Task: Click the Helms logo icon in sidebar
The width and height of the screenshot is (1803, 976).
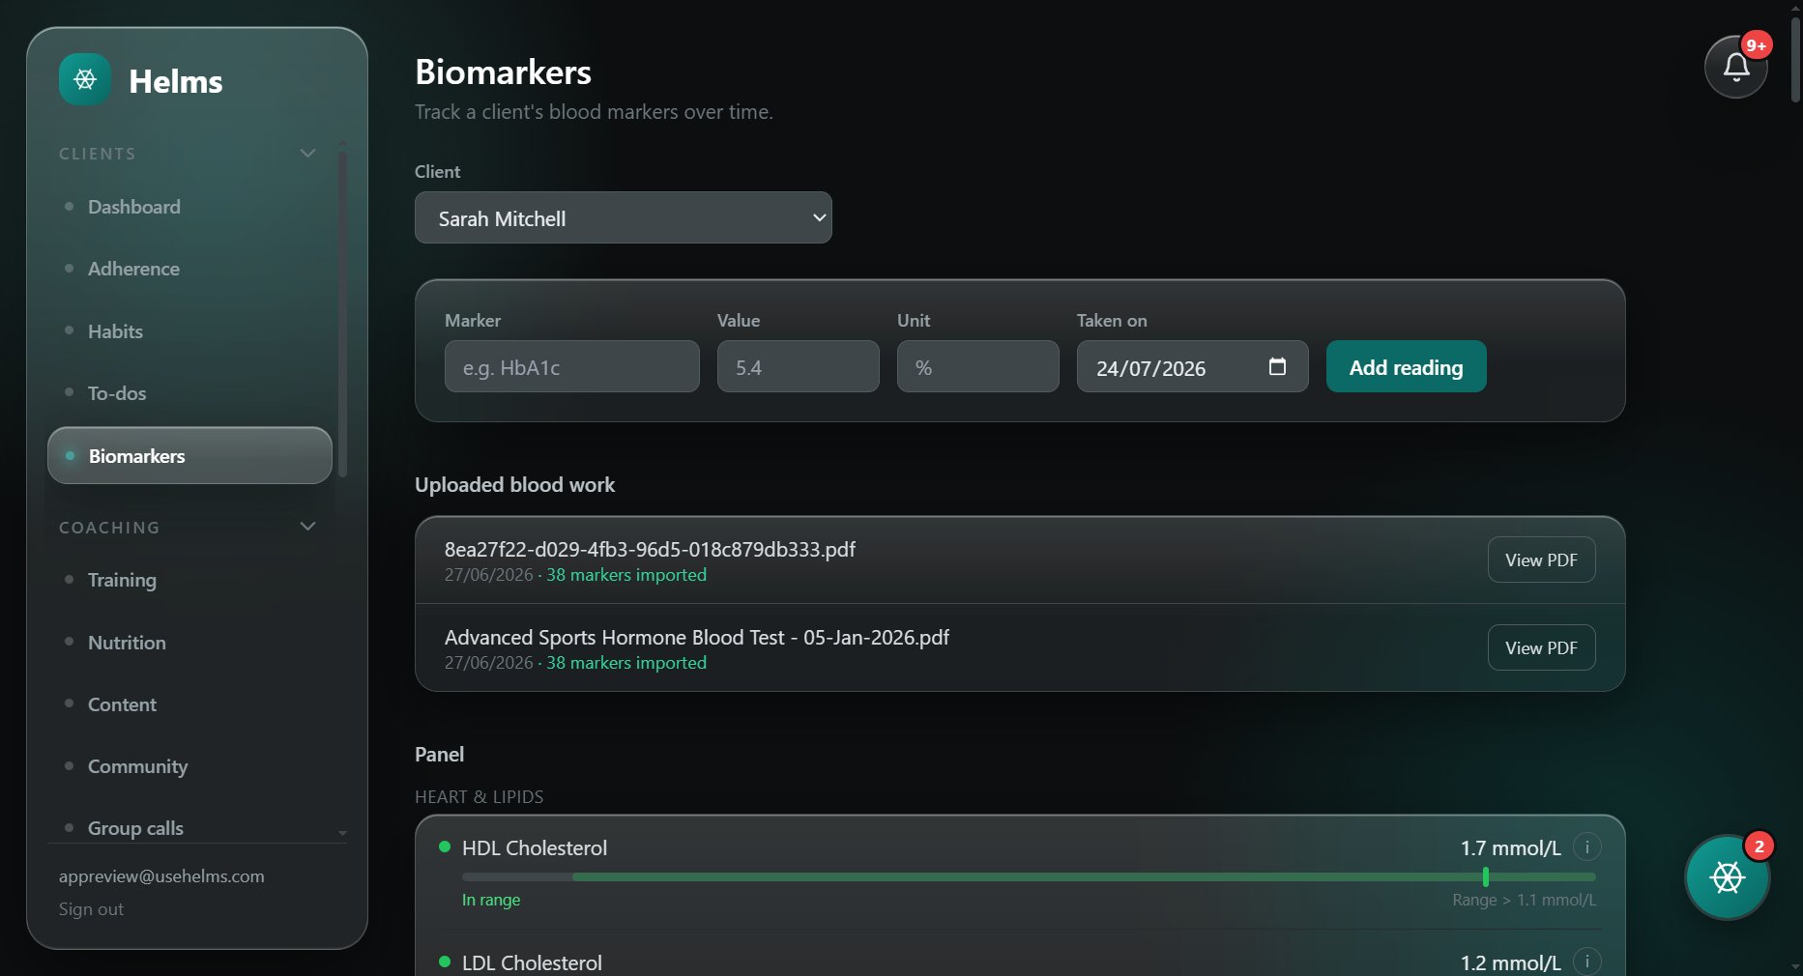Action: click(x=85, y=79)
